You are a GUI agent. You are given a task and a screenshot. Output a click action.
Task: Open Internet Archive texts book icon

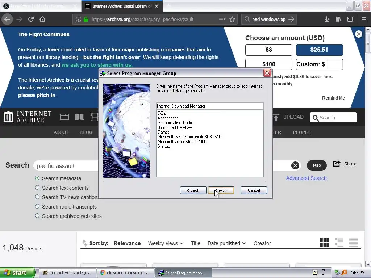click(x=79, y=117)
